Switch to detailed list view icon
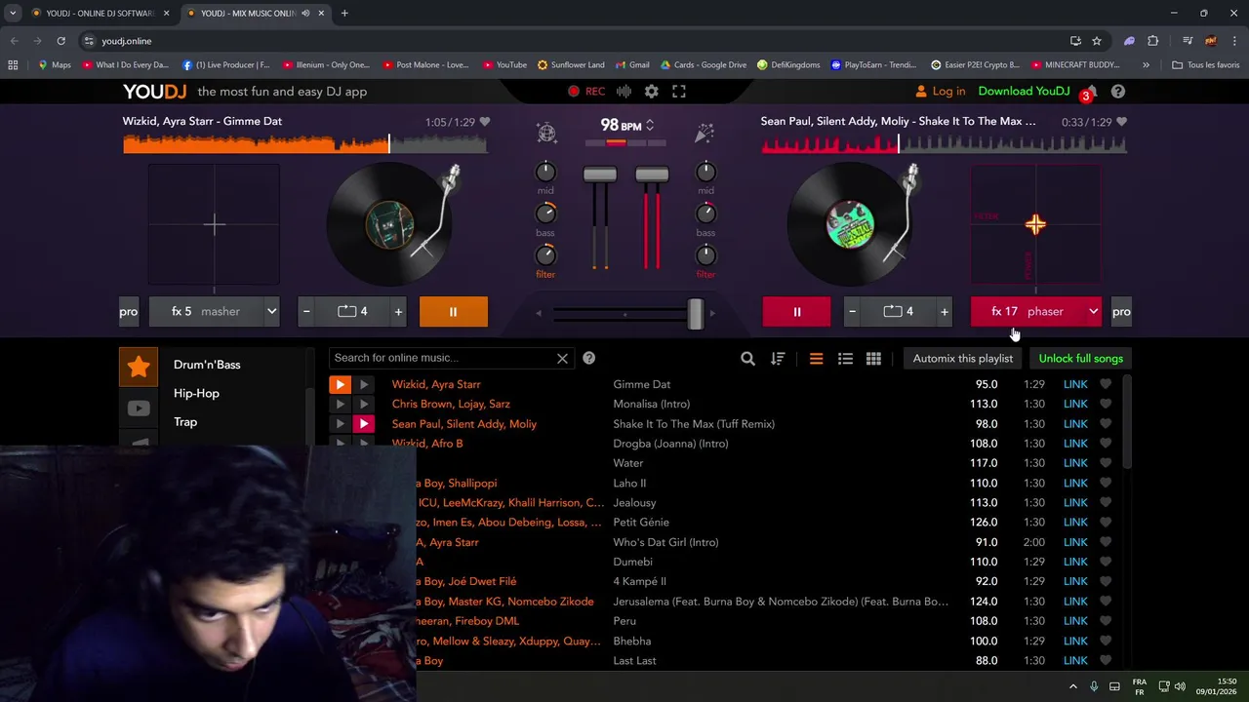 [845, 359]
